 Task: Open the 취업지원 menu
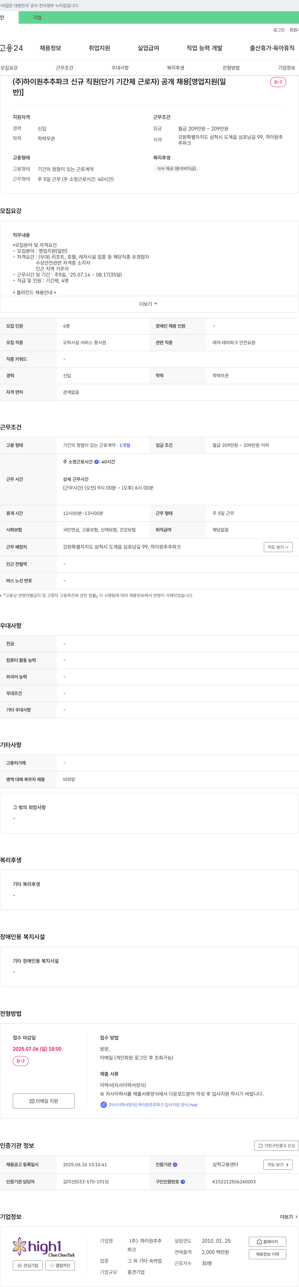pyautogui.click(x=99, y=48)
